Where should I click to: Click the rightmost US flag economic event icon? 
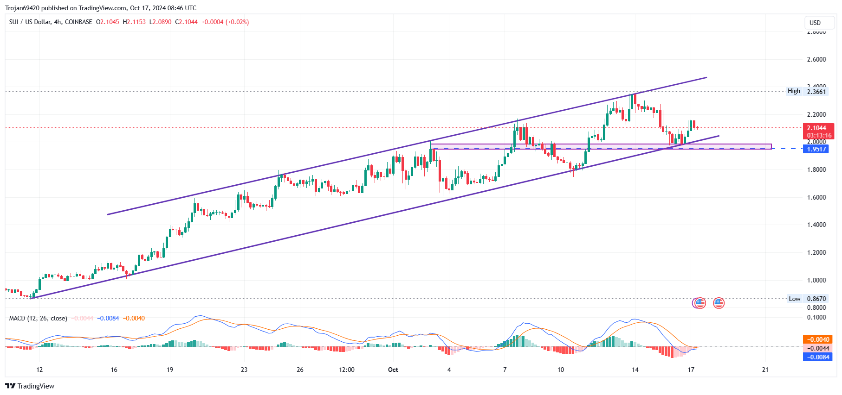point(719,303)
